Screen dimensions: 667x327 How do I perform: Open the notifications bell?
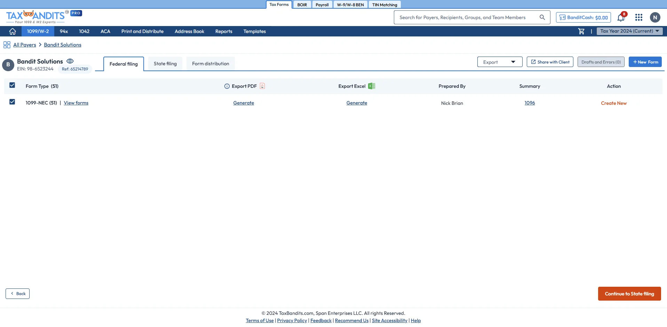coord(621,17)
